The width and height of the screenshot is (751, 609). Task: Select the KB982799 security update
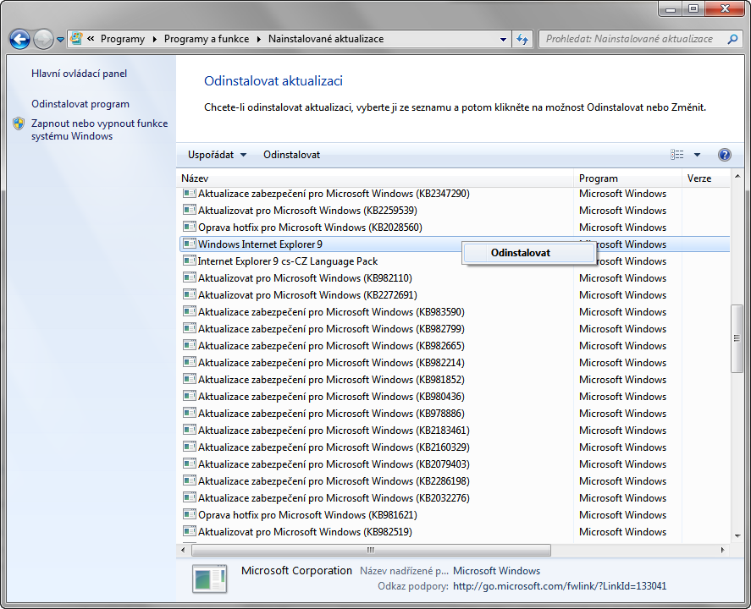pos(455,329)
